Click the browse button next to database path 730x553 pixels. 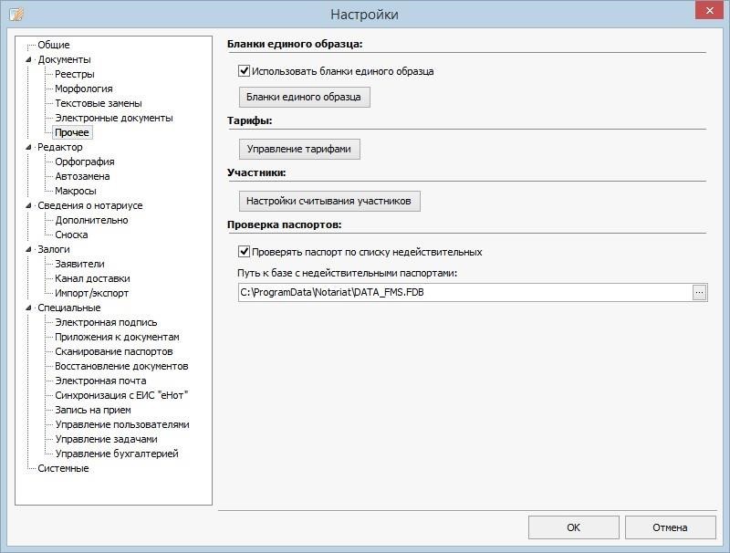[x=700, y=293]
